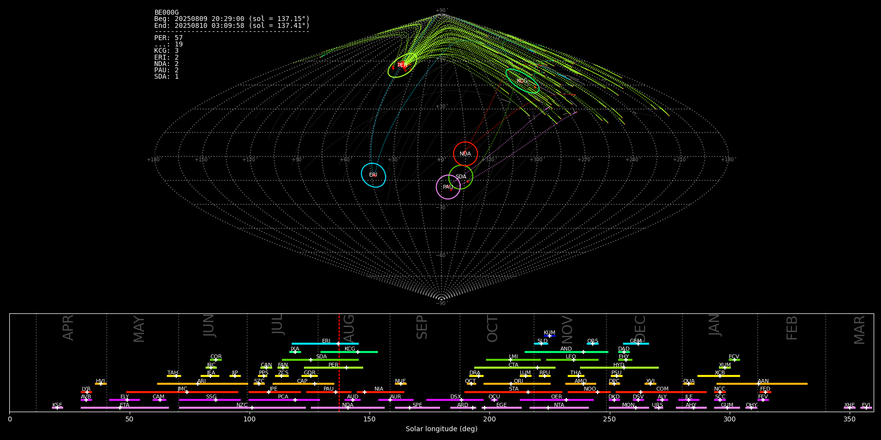Click the '...: 19' sporadic count entry
The width and height of the screenshot is (881, 440).
(x=168, y=44)
